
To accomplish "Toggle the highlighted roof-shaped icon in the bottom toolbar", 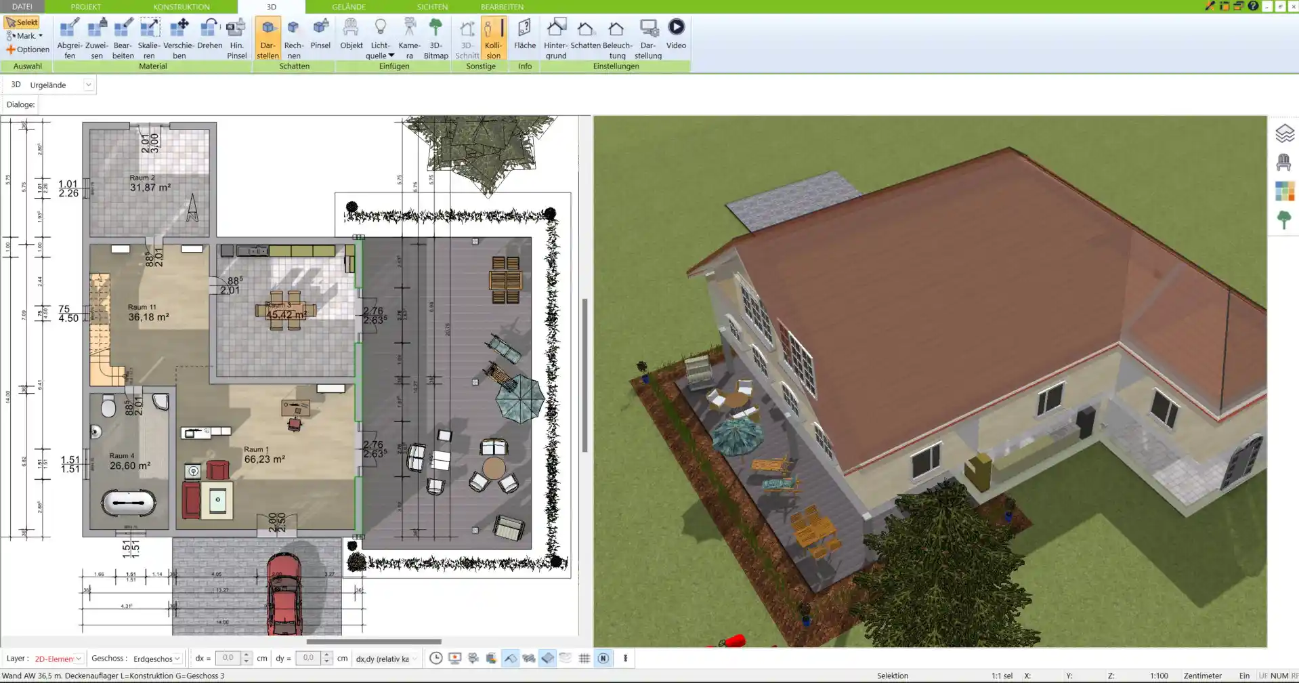I will 511,658.
